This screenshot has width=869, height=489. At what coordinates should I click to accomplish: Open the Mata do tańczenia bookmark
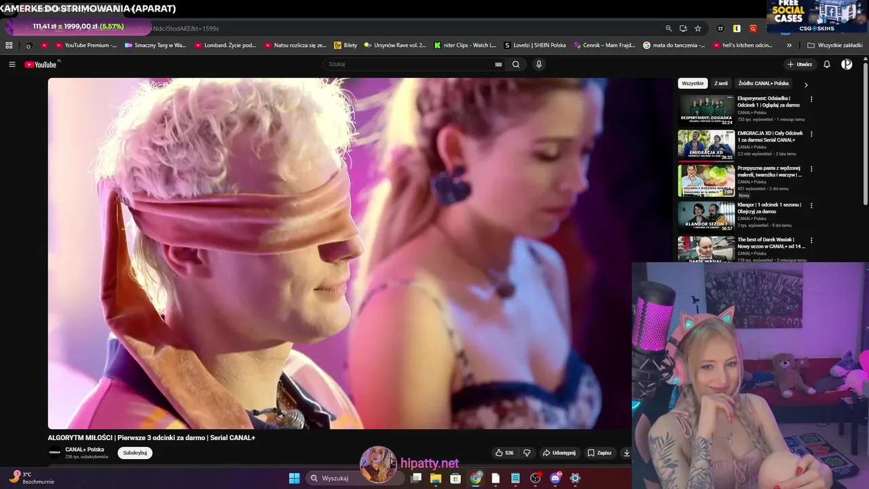coord(672,46)
